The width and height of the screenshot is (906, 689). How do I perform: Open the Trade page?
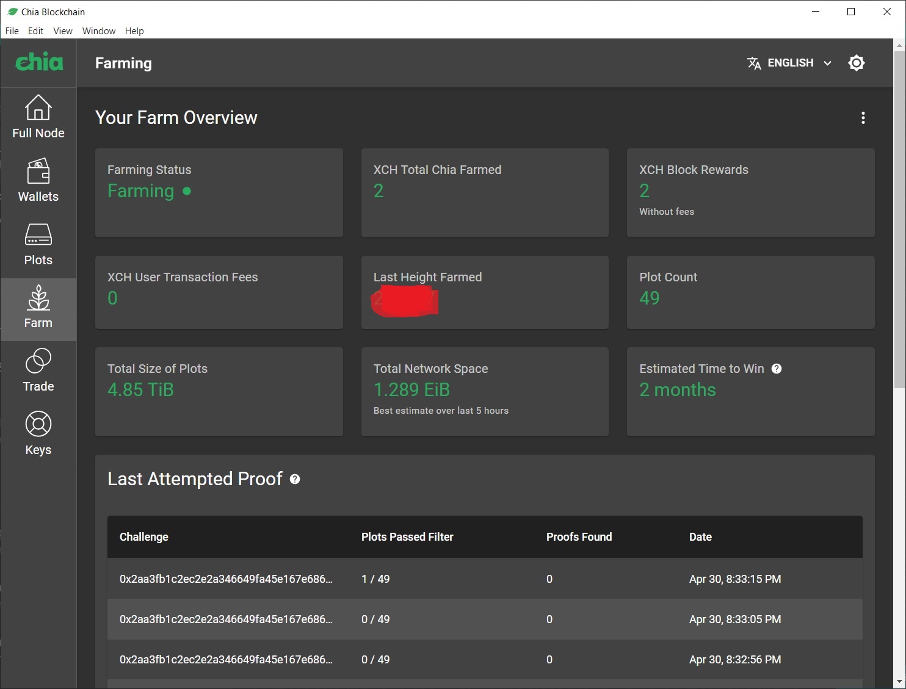[38, 371]
